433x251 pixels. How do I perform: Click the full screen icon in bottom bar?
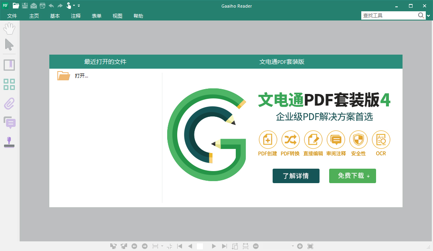[x=310, y=246]
